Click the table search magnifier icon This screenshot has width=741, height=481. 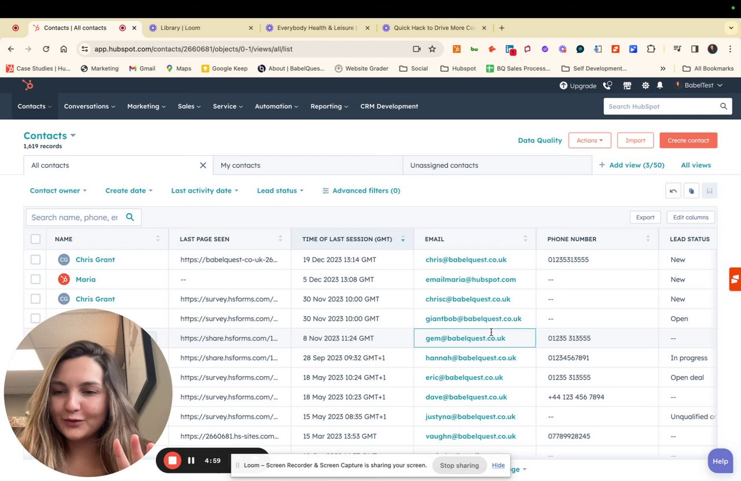[130, 217]
